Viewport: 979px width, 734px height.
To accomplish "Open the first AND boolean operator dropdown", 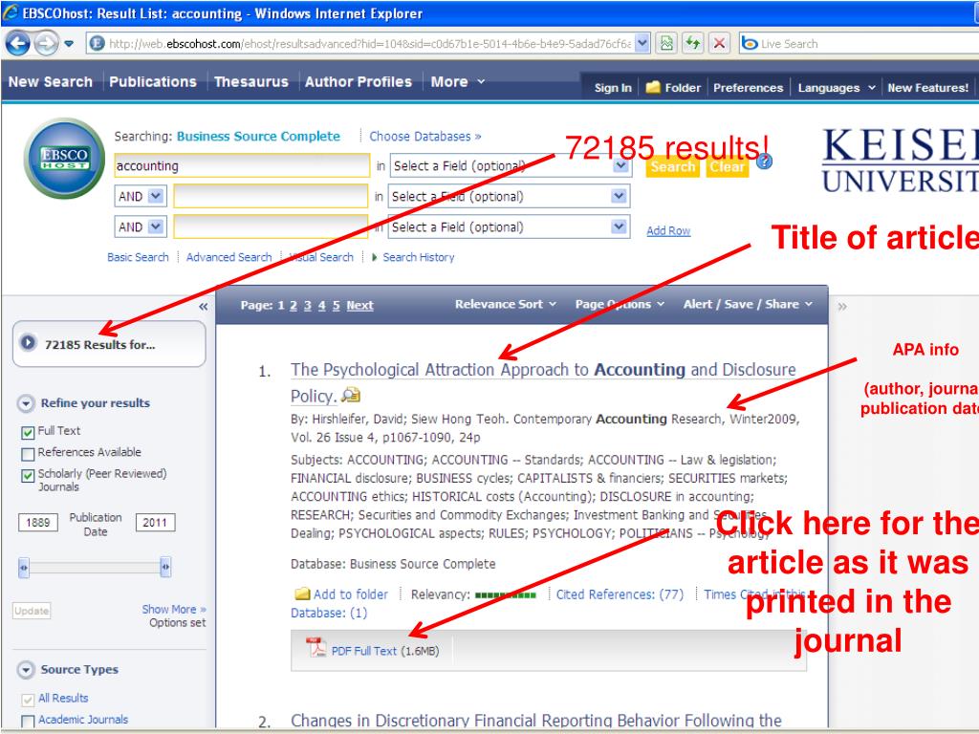I will click(x=140, y=197).
